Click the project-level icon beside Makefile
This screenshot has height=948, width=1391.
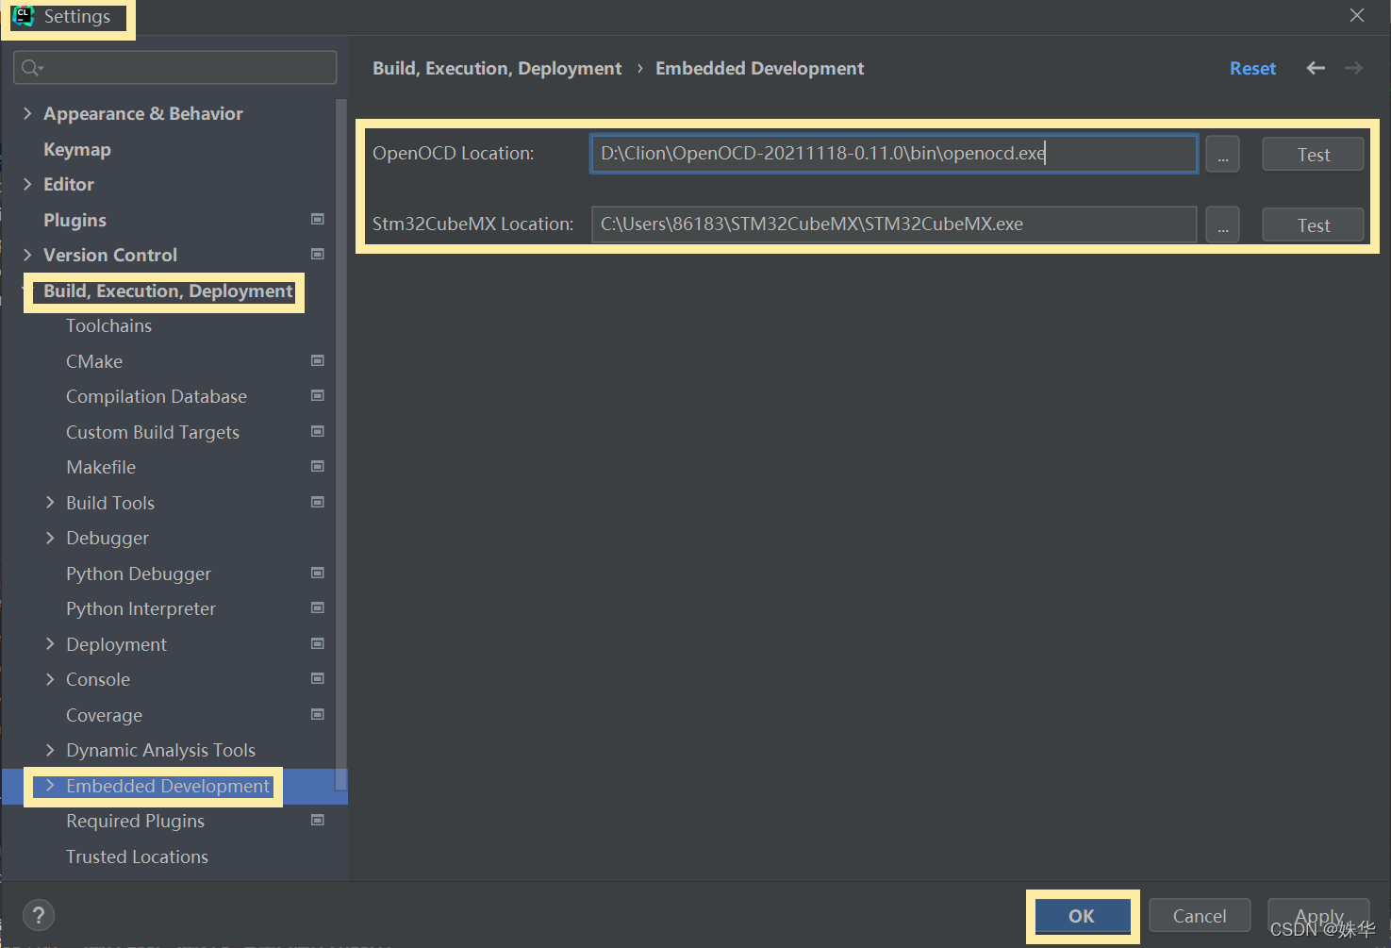click(318, 466)
